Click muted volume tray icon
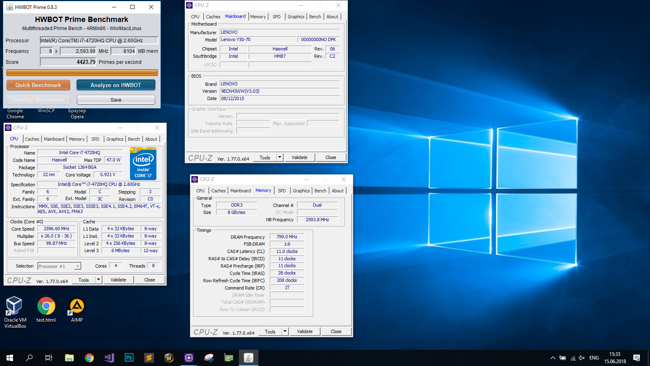Viewport: 650px width, 366px height. pos(582,358)
